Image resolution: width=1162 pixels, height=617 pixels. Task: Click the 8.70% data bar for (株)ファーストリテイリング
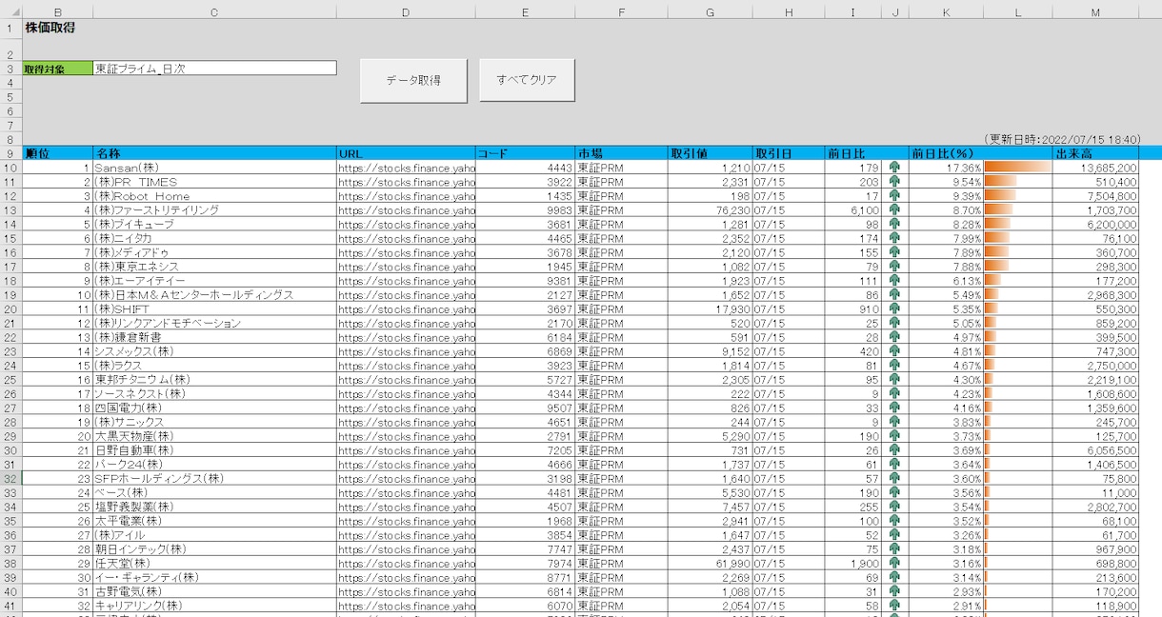(998, 210)
